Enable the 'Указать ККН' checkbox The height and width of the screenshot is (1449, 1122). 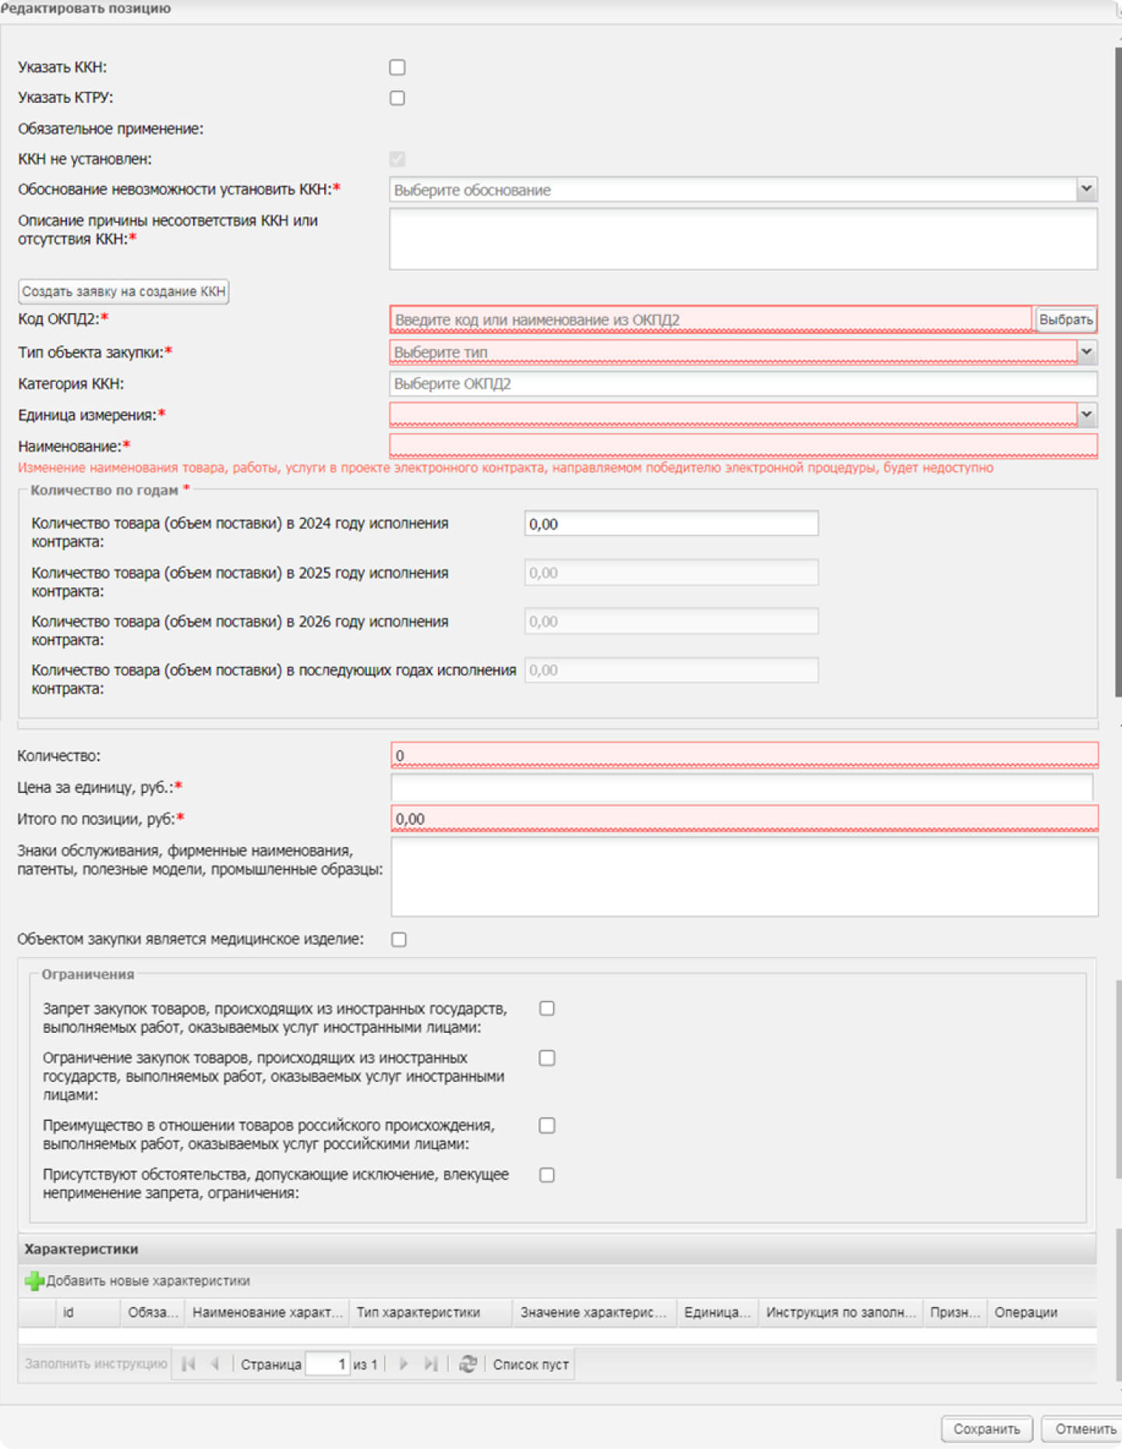(x=397, y=67)
